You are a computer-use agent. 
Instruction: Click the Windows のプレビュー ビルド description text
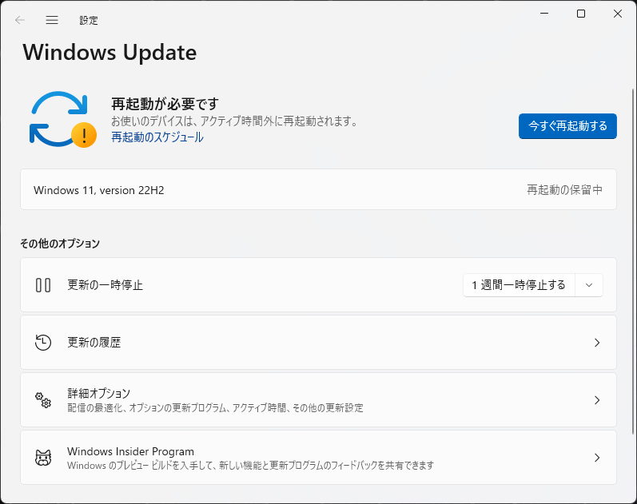[251, 465]
